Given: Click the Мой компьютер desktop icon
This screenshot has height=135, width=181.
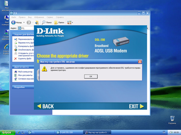Looking at the screenshot, I should pyautogui.click(x=6, y=20).
